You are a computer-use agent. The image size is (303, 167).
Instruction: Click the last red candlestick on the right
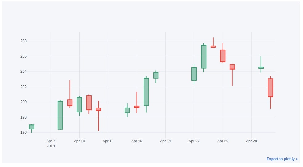point(270,88)
